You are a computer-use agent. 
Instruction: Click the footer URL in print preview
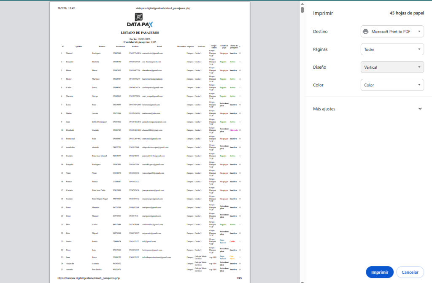coord(89,278)
